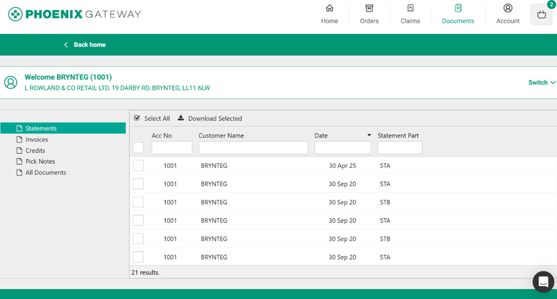Click the Select All button
This screenshot has height=299, width=557.
(x=152, y=118)
